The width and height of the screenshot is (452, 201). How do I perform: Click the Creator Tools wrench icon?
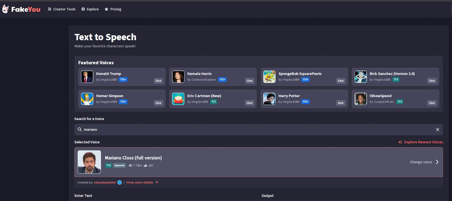point(50,9)
